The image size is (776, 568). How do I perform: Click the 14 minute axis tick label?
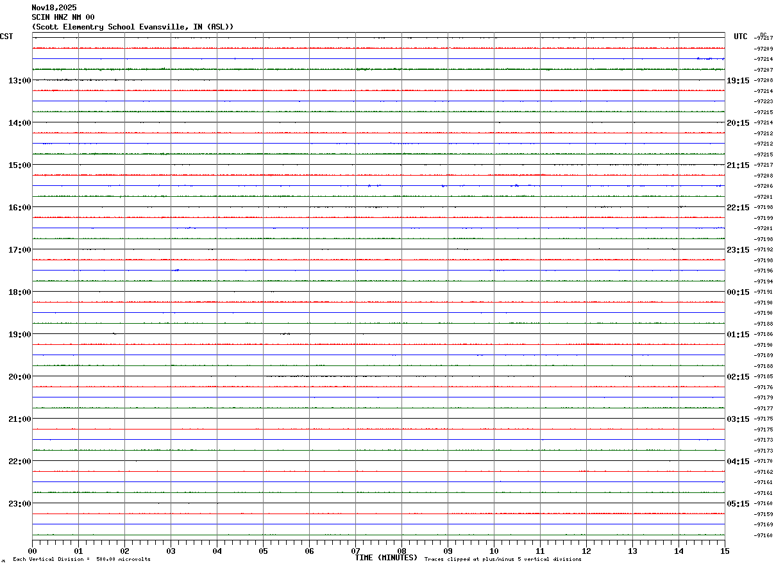pyautogui.click(x=679, y=551)
